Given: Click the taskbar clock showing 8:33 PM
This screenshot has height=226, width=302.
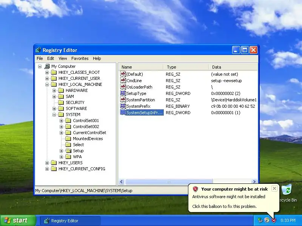Looking at the screenshot, I should click(288, 220).
